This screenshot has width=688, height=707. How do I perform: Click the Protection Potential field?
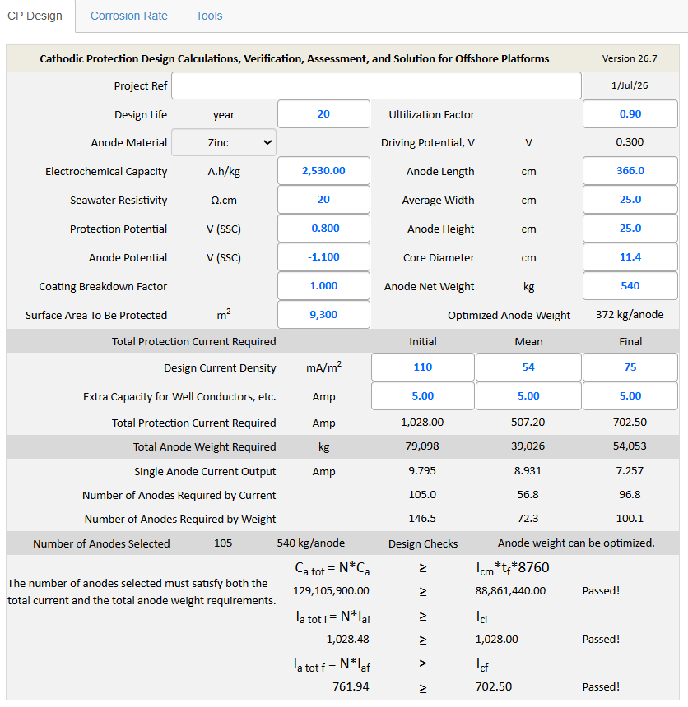(x=323, y=229)
